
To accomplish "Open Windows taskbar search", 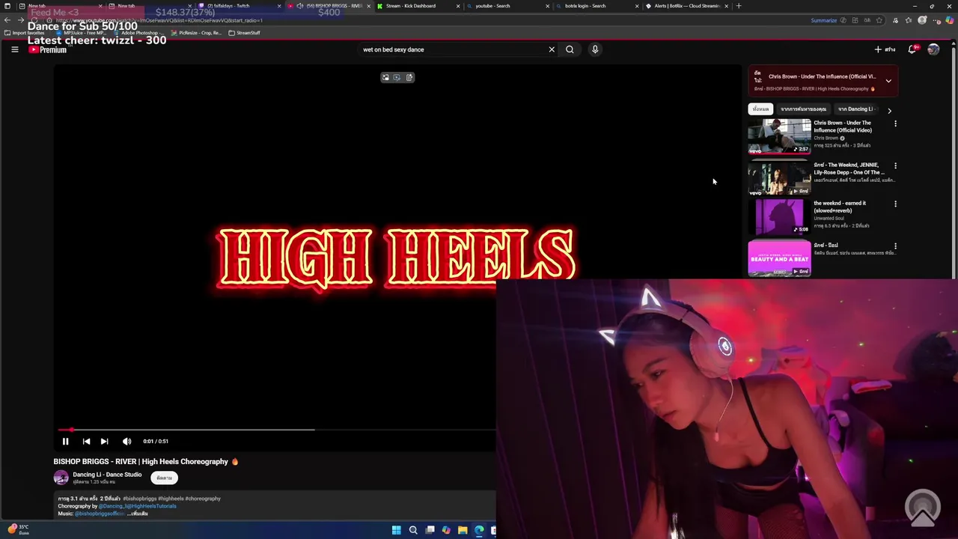I will point(413,530).
